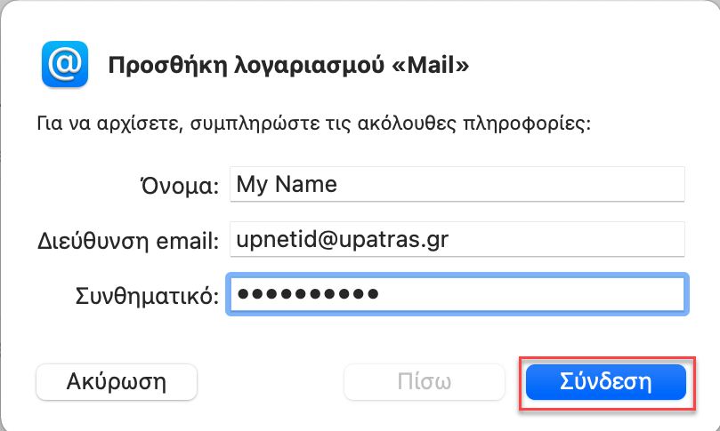Focus the Συνθηματικό password field
Viewport: 720px width, 431px height.
pos(457,294)
